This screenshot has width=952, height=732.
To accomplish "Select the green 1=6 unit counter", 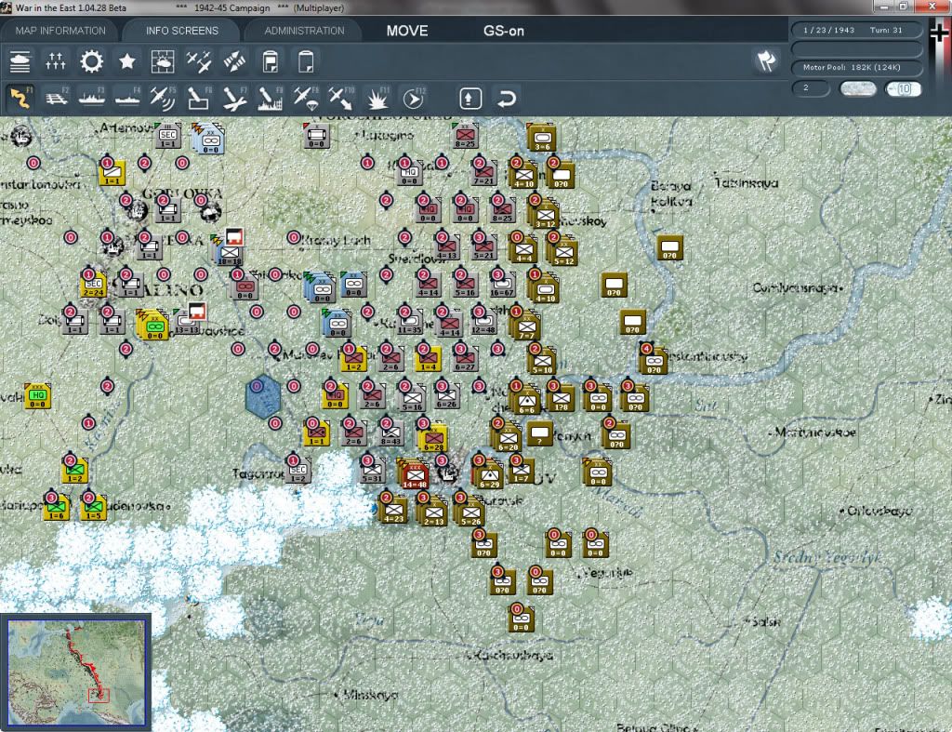I will 56,508.
